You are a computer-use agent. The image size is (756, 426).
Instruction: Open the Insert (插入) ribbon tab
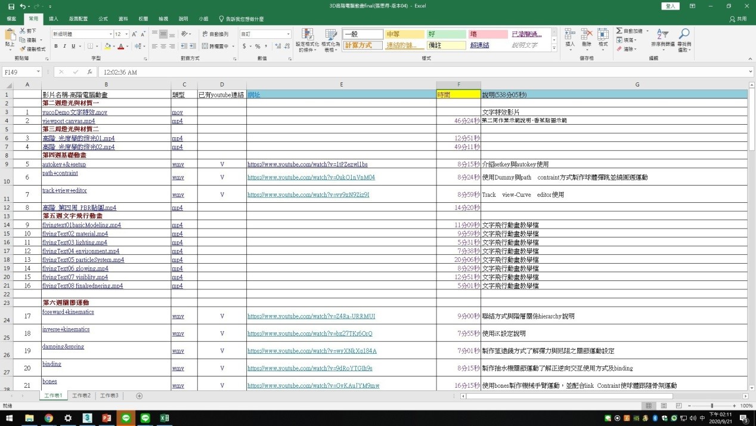click(x=53, y=19)
